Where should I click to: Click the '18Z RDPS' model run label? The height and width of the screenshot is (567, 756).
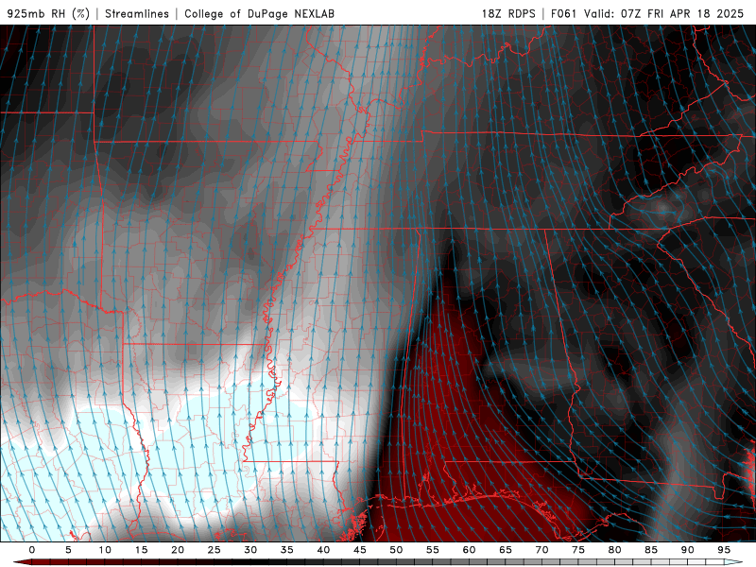click(x=508, y=13)
